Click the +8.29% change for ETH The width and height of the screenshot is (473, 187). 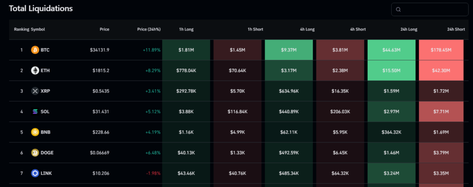tap(153, 70)
